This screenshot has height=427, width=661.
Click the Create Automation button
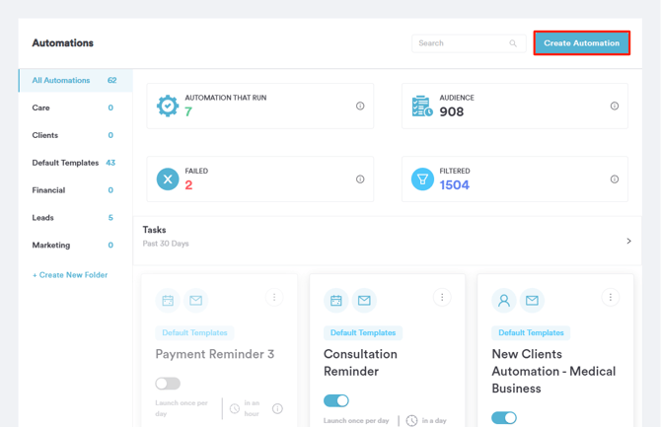(581, 43)
